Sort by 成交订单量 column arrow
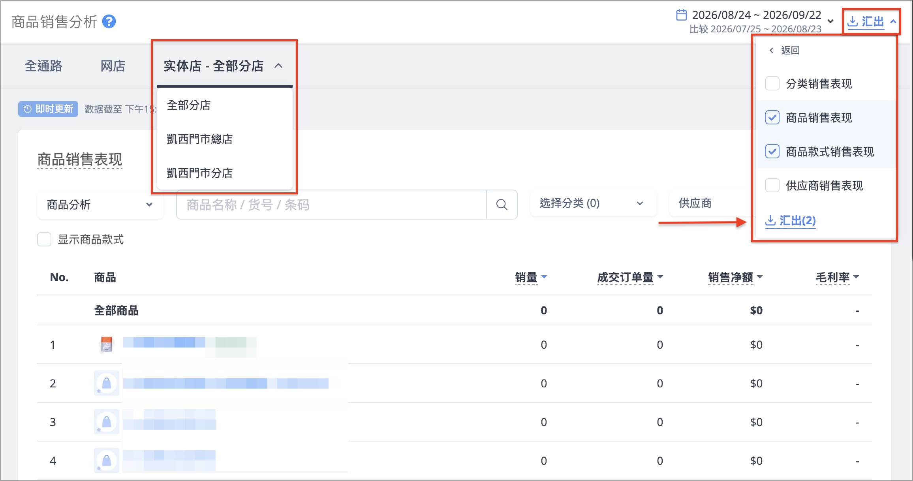Viewport: 913px width, 481px height. (x=660, y=277)
